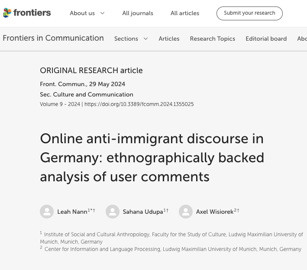Click the About us chevron arrow
Viewport: 307px width, 270px height.
coord(102,13)
